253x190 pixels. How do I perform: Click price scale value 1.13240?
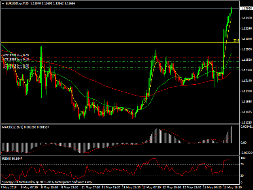[247, 28]
